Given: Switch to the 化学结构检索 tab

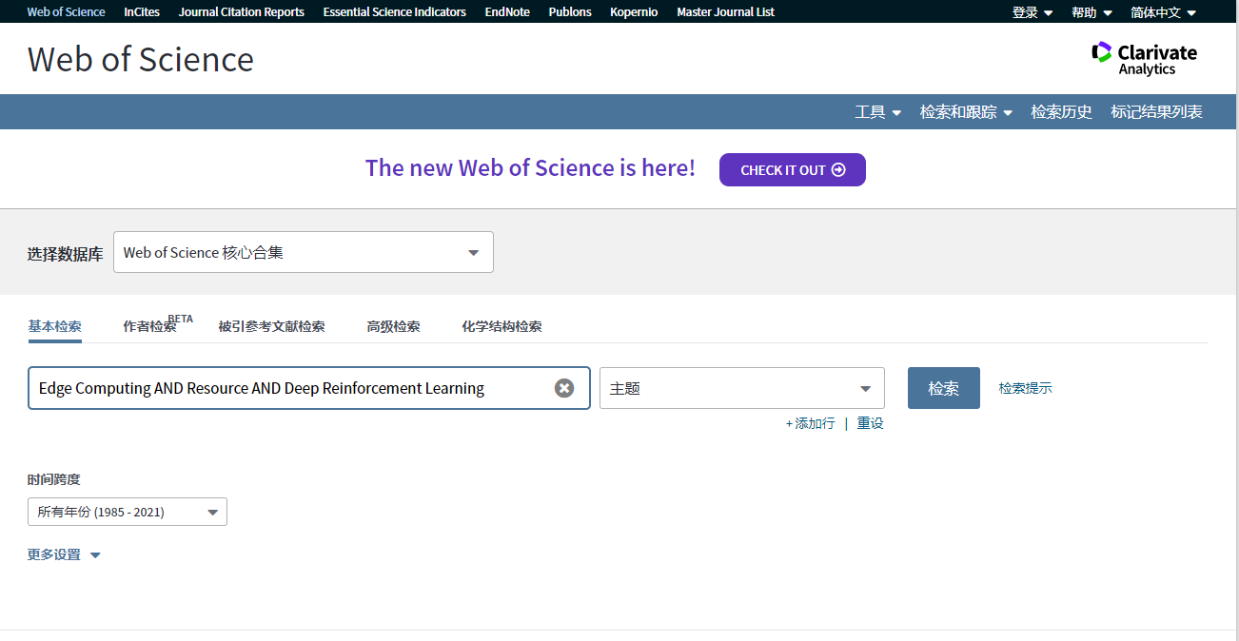Looking at the screenshot, I should pyautogui.click(x=501, y=326).
